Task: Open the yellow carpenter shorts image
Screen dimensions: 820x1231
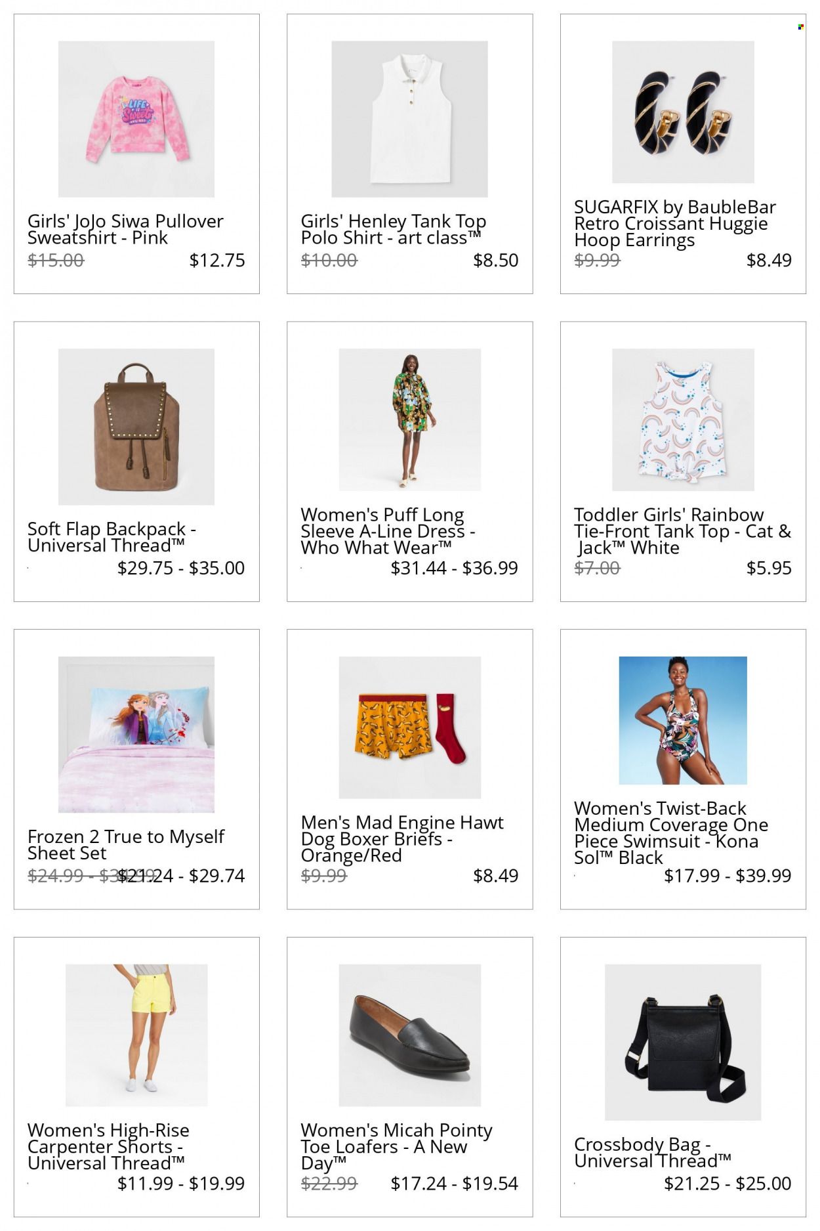Action: pyautogui.click(x=136, y=1035)
